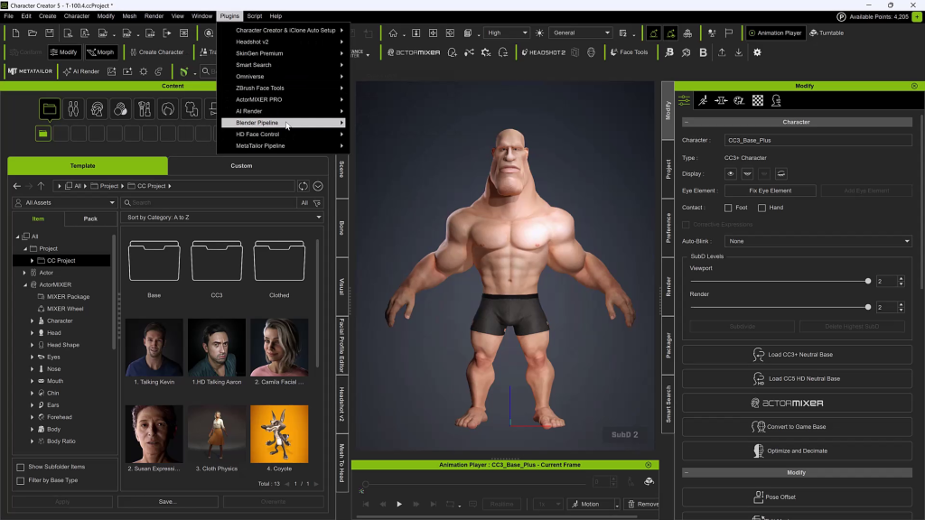
Task: Click the AI Render toolbar button
Action: click(80, 71)
